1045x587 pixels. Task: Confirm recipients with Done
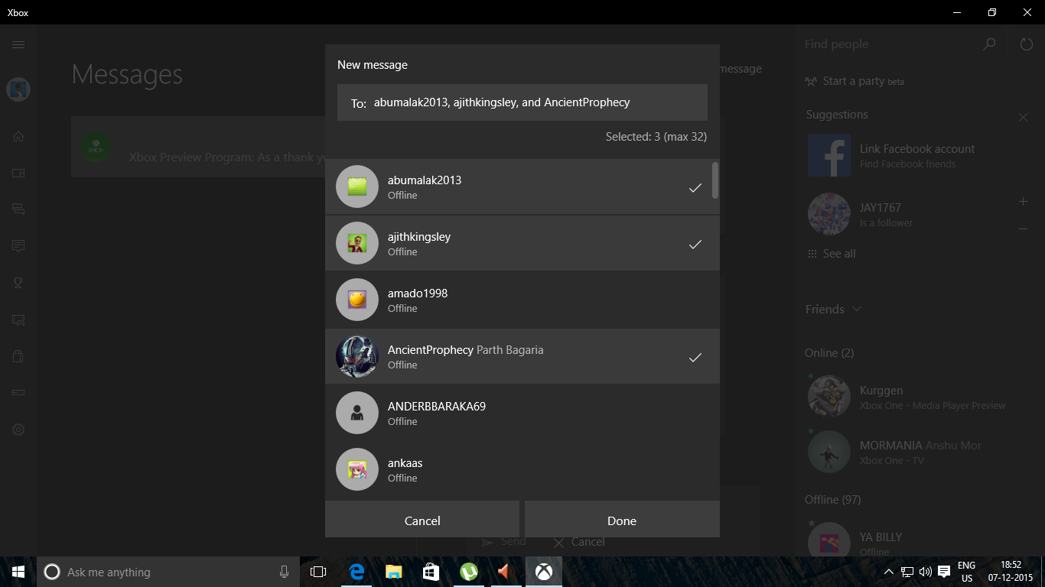622,520
